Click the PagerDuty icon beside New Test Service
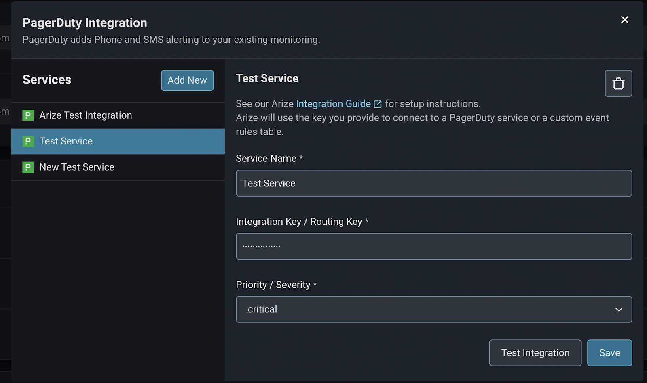Viewport: 647px width, 383px height. tap(28, 167)
